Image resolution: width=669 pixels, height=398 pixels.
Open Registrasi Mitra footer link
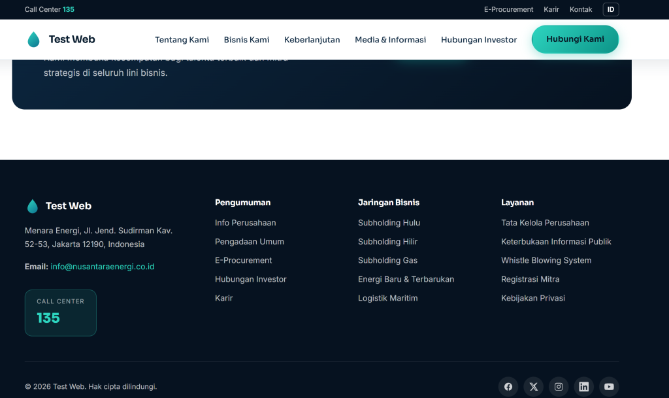coord(530,279)
